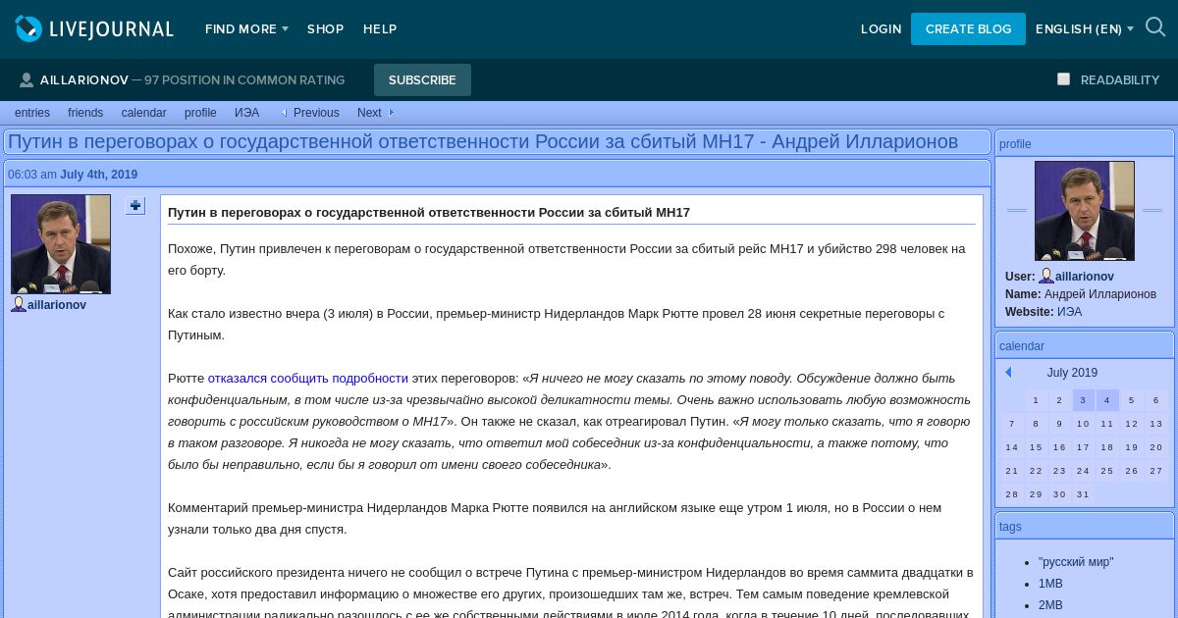Select July 4 in calendar
The width and height of the screenshot is (1178, 618).
click(1107, 399)
